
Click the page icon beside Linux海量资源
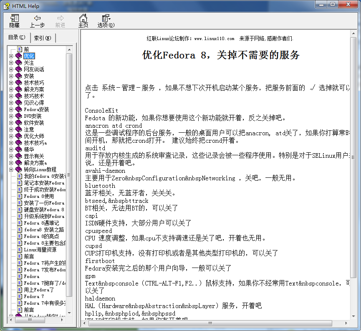pos(19,250)
